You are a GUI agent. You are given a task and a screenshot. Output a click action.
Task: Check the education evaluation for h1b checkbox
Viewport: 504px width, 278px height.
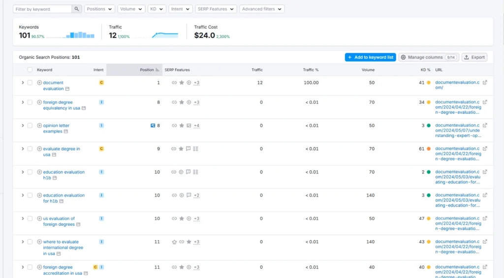[30, 195]
